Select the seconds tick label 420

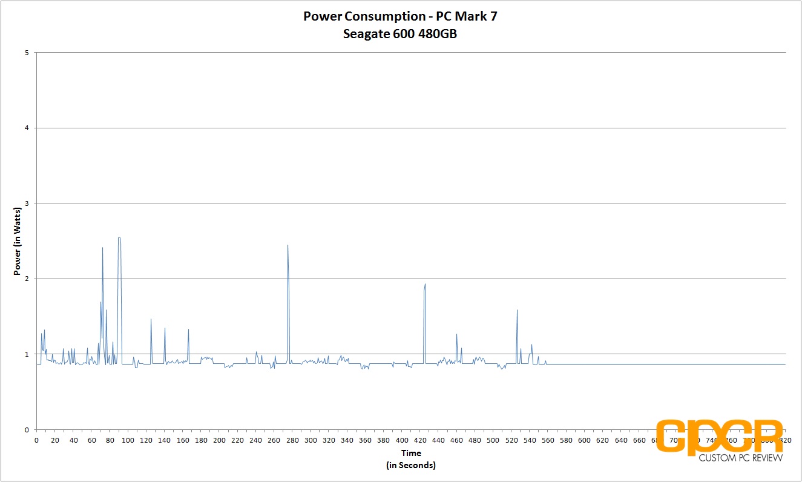click(420, 440)
